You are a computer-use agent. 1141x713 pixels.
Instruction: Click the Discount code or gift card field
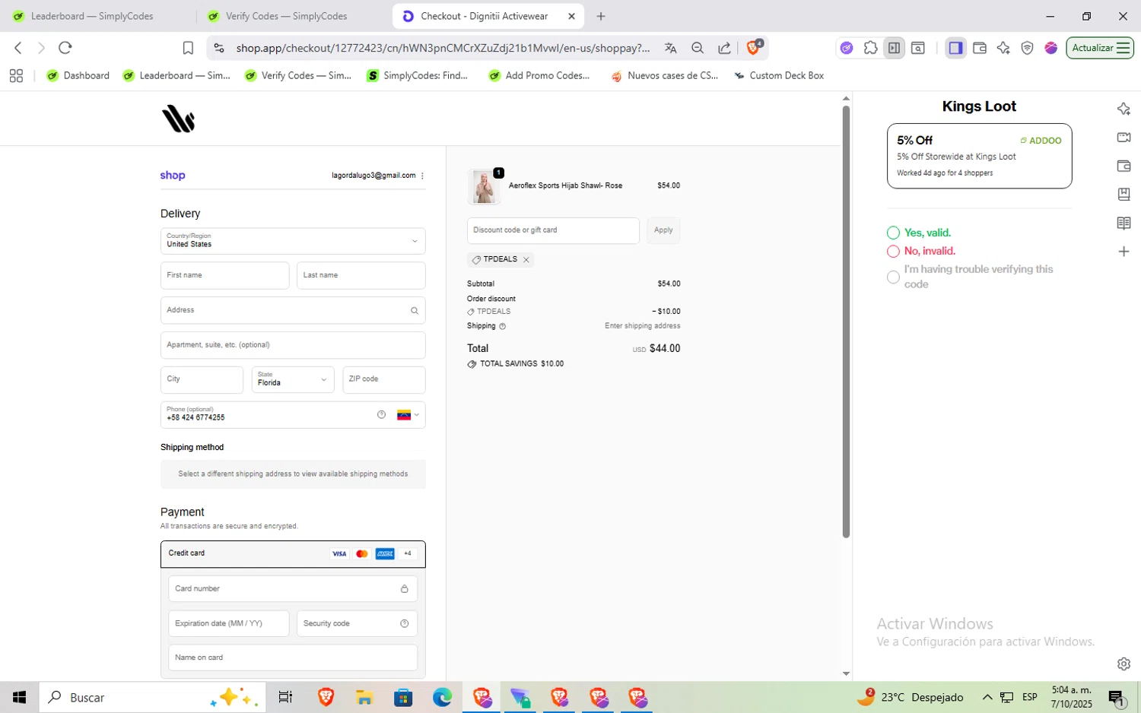coord(553,230)
